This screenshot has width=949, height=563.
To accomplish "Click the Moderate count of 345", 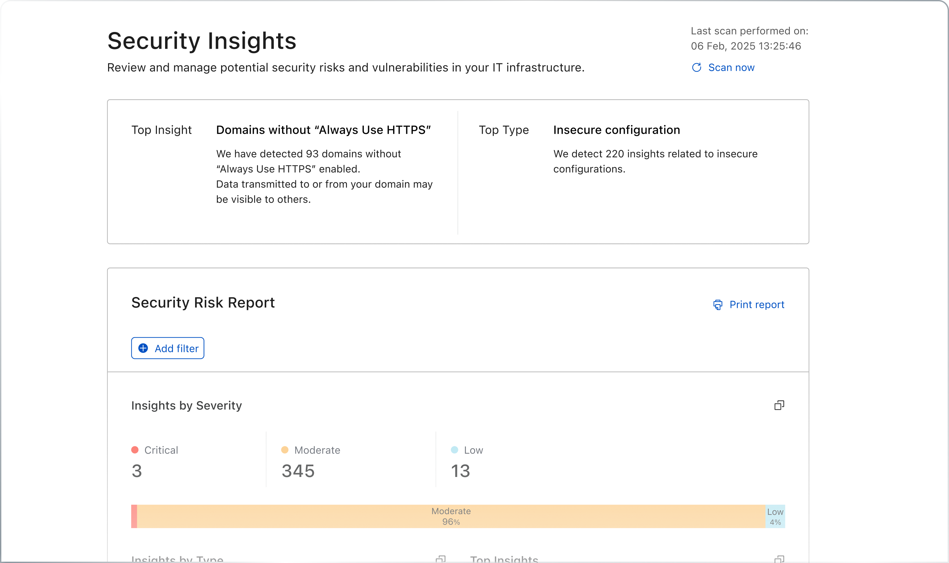I will tap(298, 471).
